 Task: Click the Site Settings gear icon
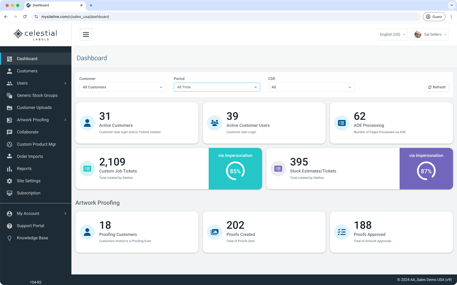tap(10, 181)
